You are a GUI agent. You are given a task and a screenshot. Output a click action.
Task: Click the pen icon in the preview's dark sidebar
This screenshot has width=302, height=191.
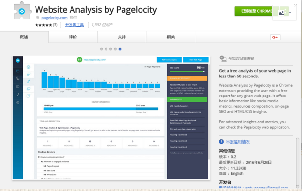(18, 95)
